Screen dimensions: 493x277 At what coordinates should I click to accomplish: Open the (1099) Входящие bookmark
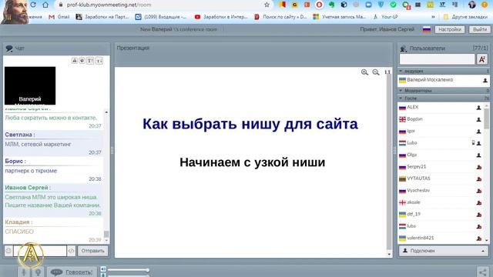point(161,17)
